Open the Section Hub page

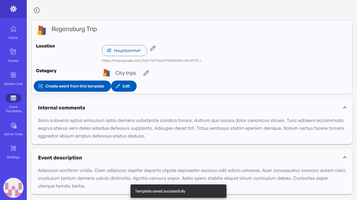click(13, 79)
